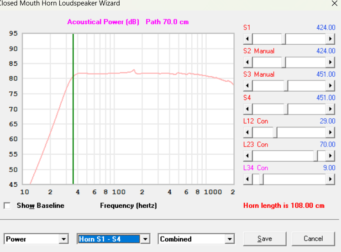Click the S3 Manual slider right arrow
This screenshot has width=341, height=252.
pyautogui.click(x=330, y=86)
